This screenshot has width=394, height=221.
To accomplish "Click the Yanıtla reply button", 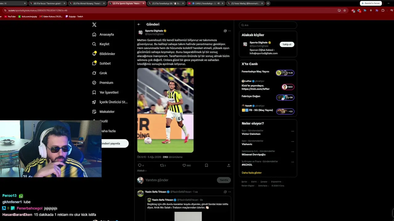I will [x=224, y=180].
